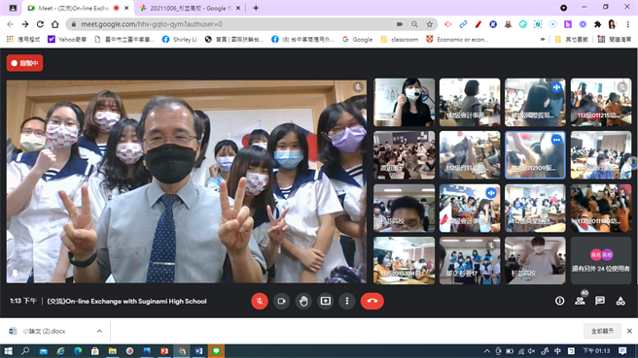The height and width of the screenshot is (358, 638).
Task: Open the zoom magnifier in address bar
Action: 414,24
